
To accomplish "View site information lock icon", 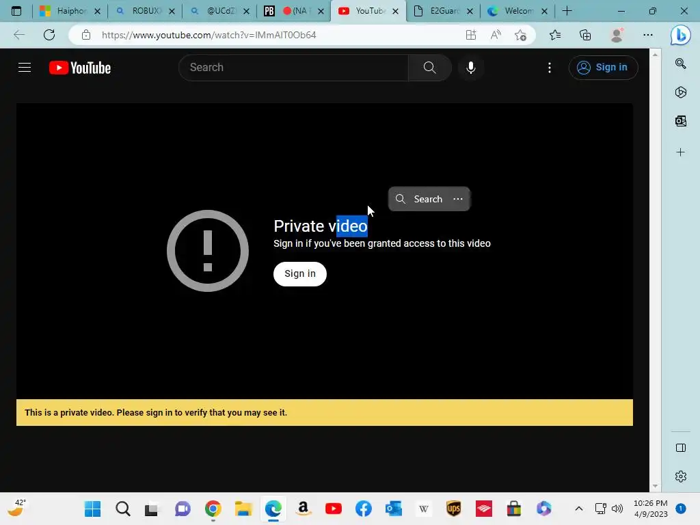I will 86,35.
